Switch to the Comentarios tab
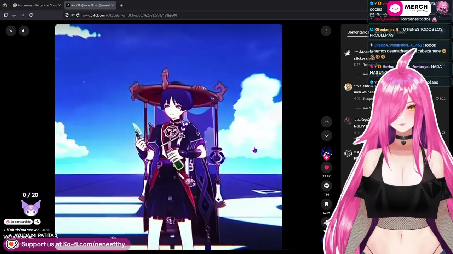The image size is (453, 254). tap(358, 32)
